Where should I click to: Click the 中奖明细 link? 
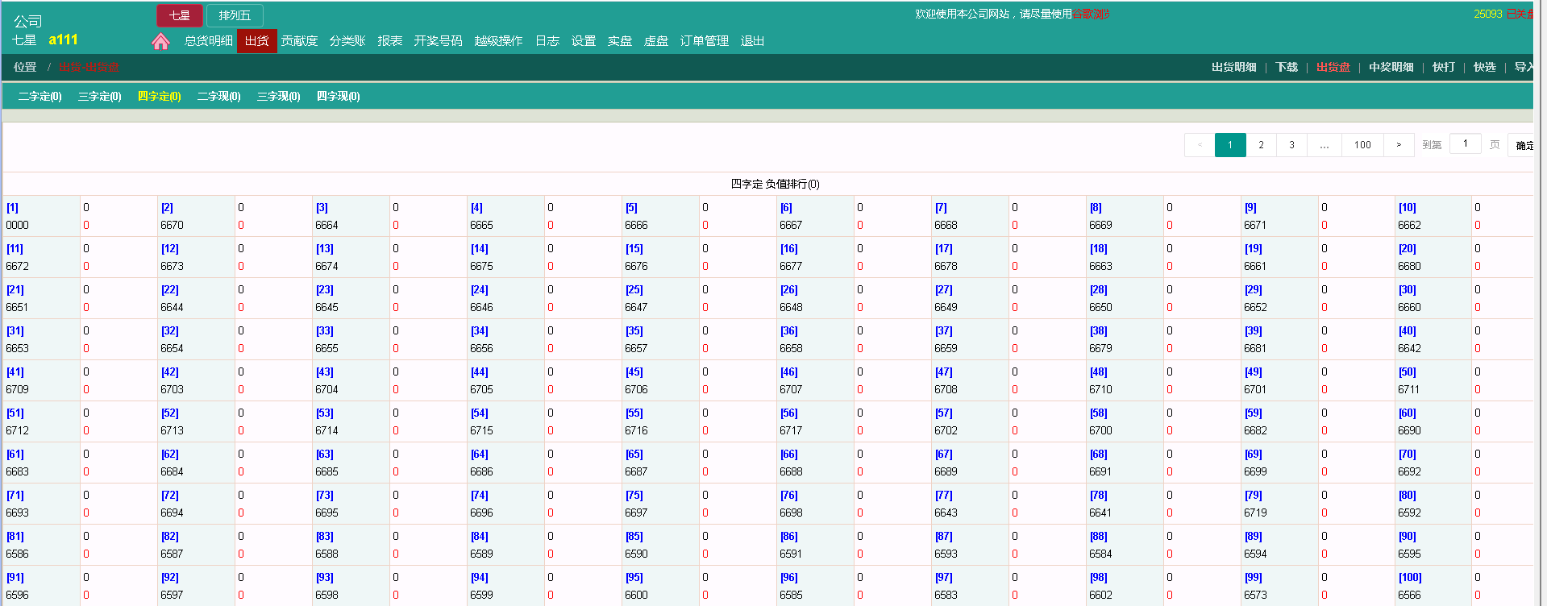(x=1391, y=68)
